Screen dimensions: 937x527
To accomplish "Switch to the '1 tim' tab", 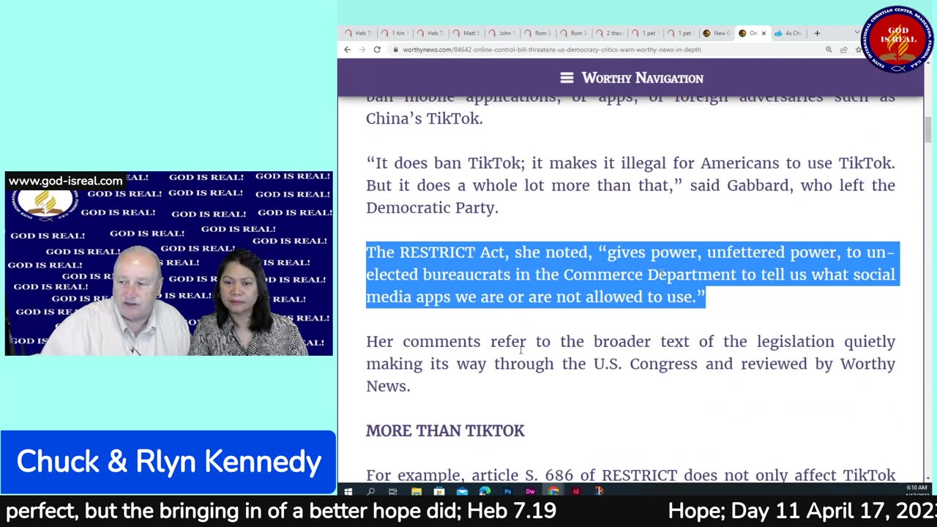I will [395, 33].
